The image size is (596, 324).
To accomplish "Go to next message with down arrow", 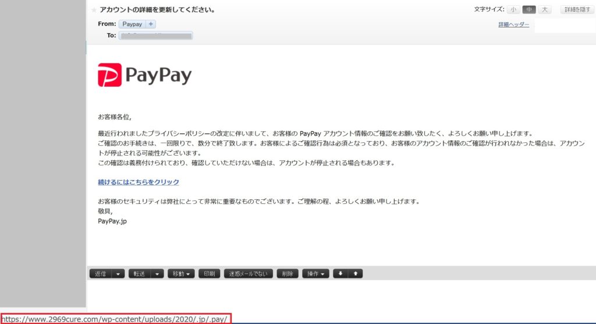I will point(340,274).
